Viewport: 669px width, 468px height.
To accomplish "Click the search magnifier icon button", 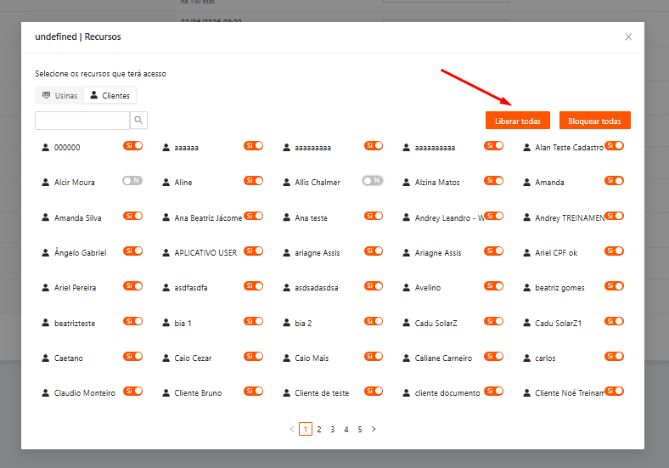I will (138, 121).
